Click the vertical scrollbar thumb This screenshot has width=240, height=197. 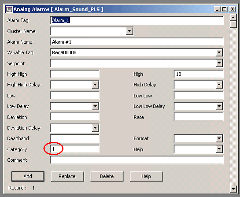(x=233, y=24)
